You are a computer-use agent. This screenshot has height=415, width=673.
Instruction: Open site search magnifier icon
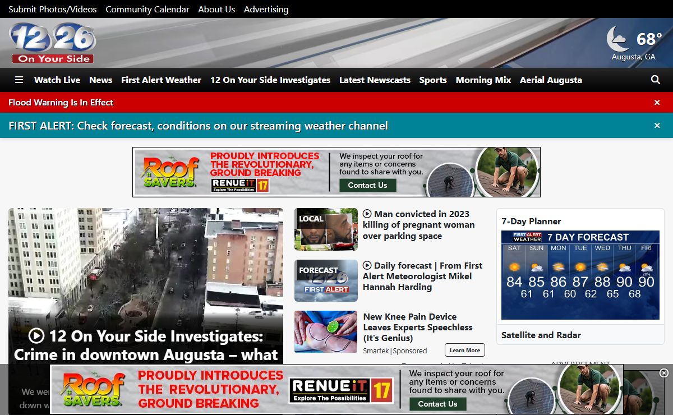click(656, 80)
